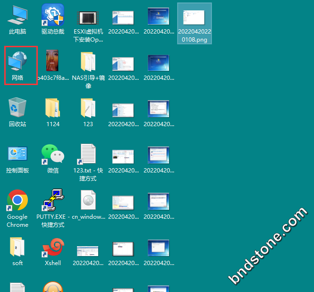The image size is (314, 292).
Task: Select the 123.txt - 快捷方式 shortcut
Action: (x=88, y=163)
